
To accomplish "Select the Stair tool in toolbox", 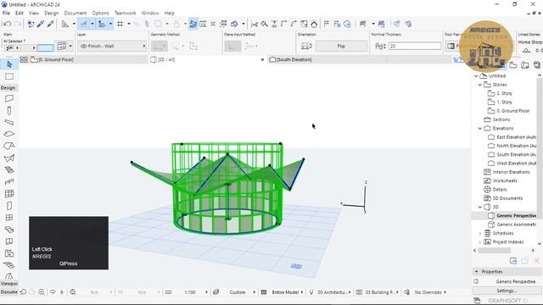I will 9,169.
